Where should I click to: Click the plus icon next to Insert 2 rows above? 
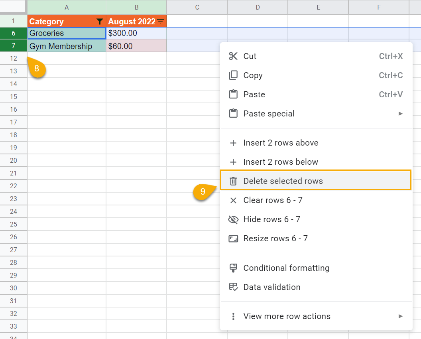click(233, 142)
